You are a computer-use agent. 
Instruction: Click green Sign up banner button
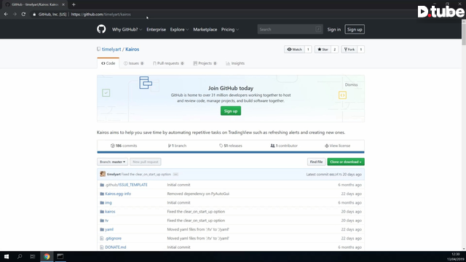click(x=231, y=111)
